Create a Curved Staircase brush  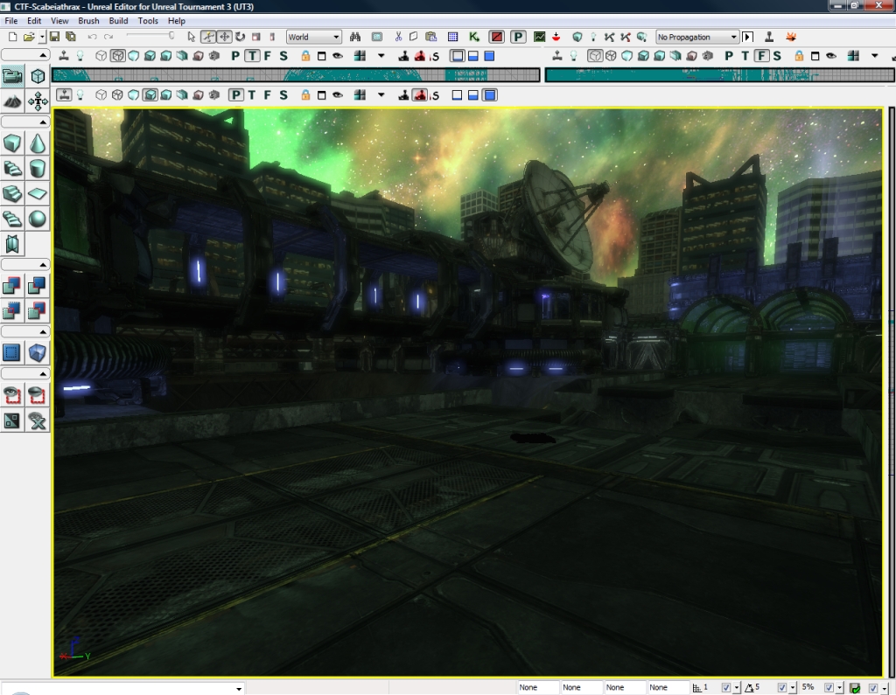12,169
